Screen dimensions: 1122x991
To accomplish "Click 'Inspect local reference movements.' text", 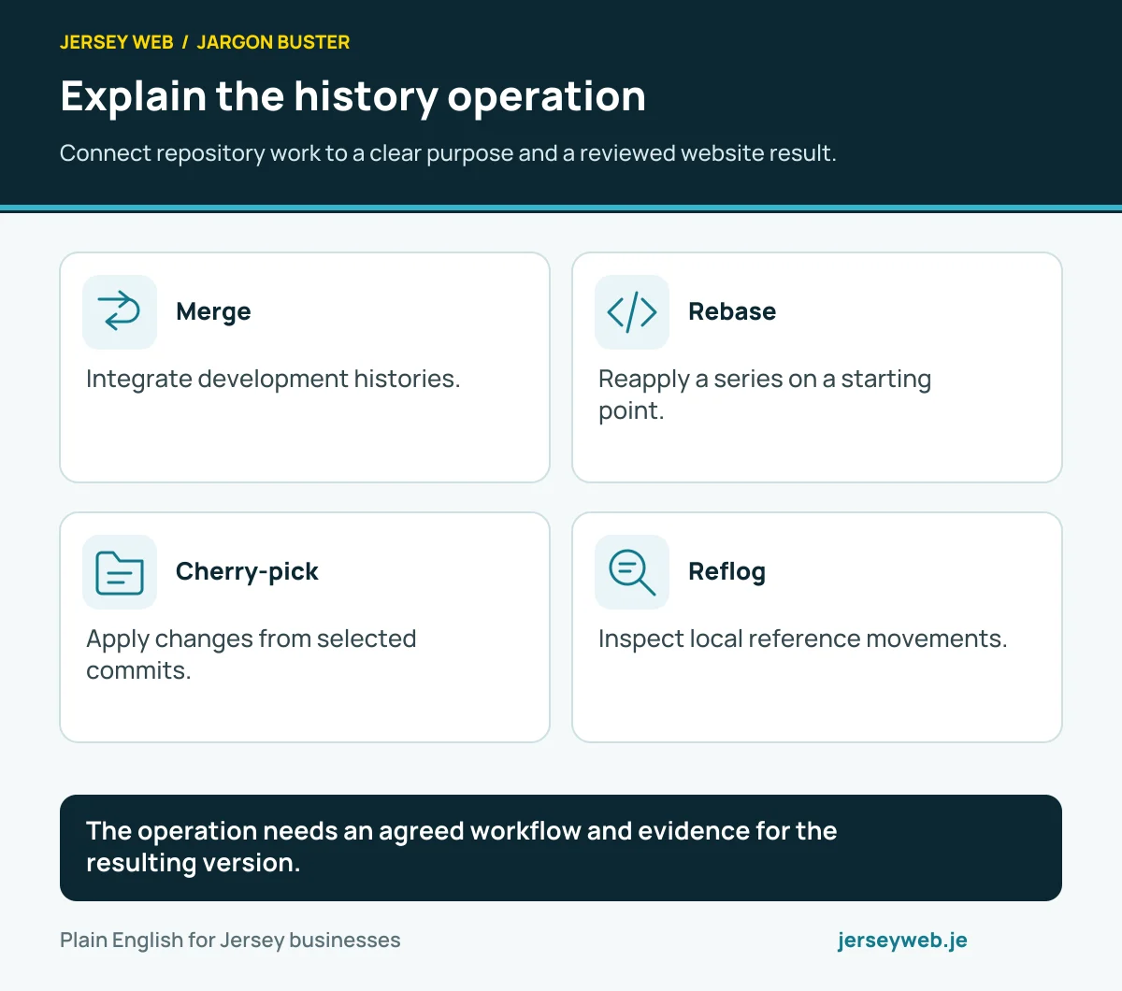I will tap(802, 639).
